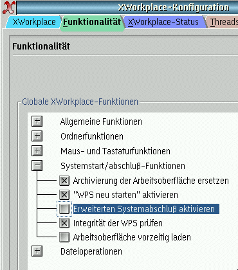Expand the Dateioperationen plus box
This screenshot has width=238, height=270.
click(x=37, y=251)
